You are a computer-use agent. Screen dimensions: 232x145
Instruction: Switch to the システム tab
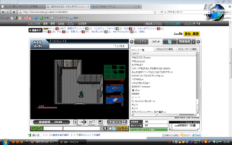(141, 42)
